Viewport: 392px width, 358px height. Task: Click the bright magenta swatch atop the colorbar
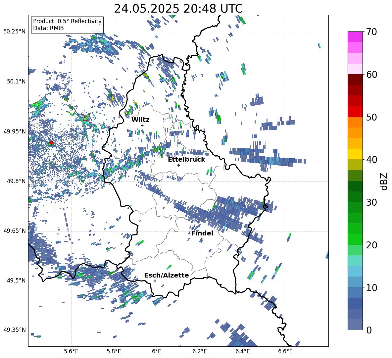point(355,37)
